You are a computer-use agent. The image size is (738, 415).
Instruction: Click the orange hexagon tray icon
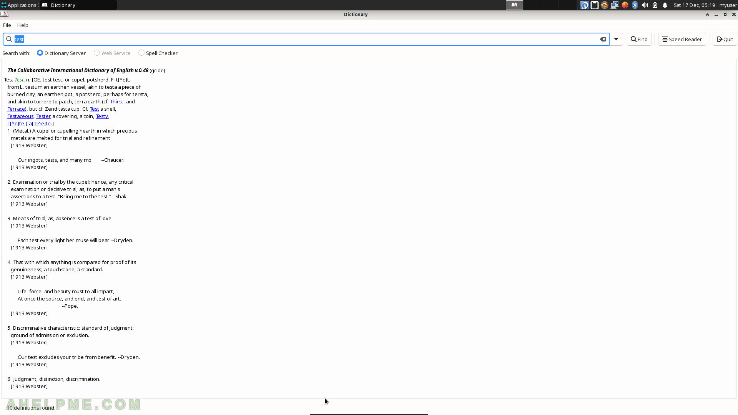[625, 5]
